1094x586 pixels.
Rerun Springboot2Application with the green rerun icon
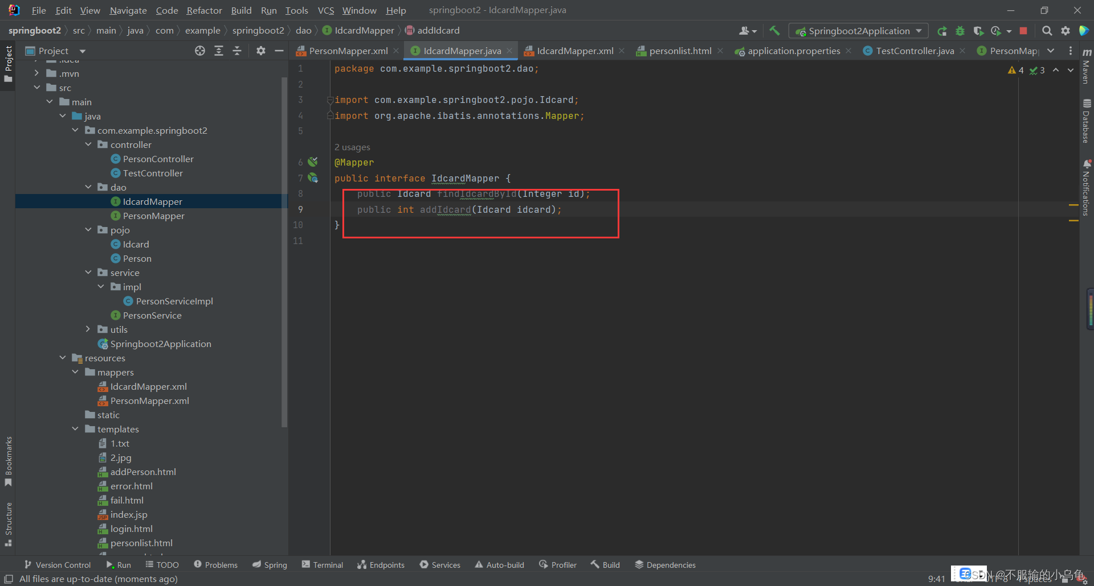[x=942, y=31]
